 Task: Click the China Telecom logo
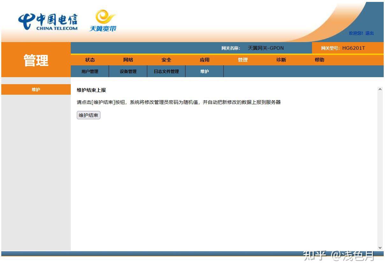pyautogui.click(x=48, y=21)
